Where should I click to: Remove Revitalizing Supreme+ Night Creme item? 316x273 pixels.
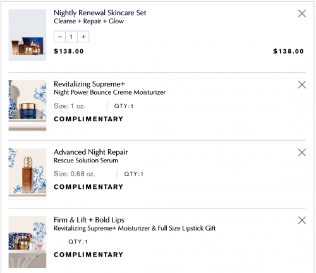pos(302,85)
